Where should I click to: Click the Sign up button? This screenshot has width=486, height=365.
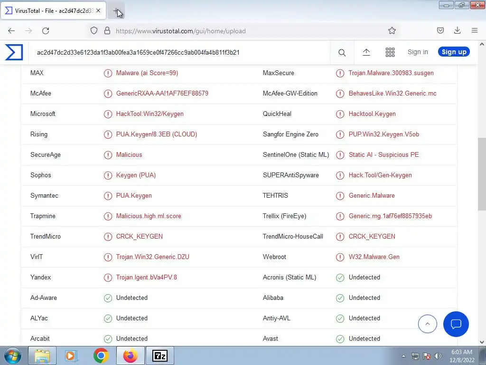click(x=454, y=52)
